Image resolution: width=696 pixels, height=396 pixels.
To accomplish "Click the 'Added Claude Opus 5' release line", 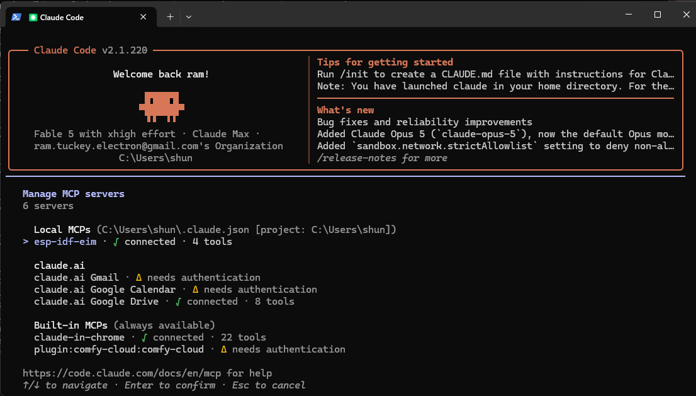I will (495, 134).
